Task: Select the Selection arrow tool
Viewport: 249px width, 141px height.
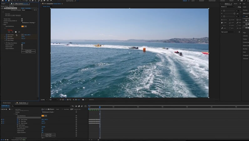Action: 6,1
